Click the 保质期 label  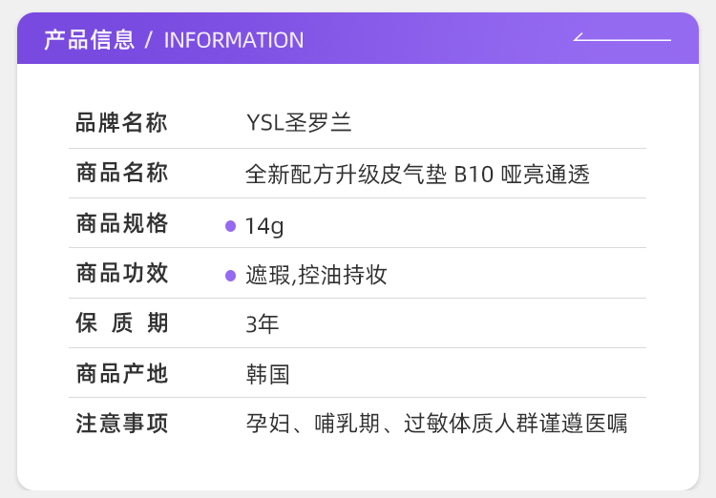pos(122,322)
